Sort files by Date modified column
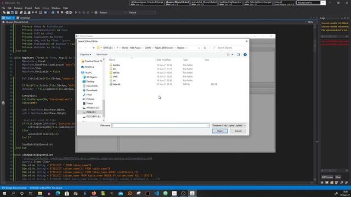351x197 pixels. 163,60
